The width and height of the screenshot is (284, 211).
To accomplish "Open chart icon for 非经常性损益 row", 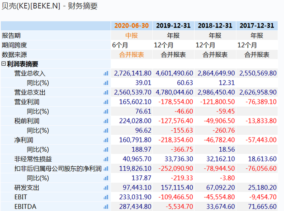I will (106, 159).
